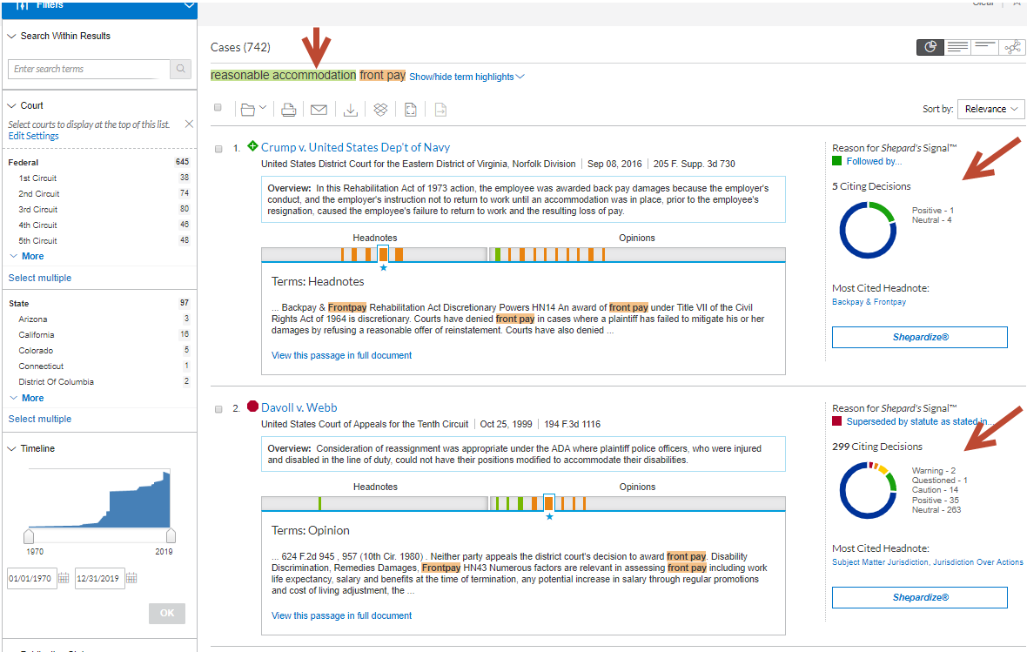The height and width of the screenshot is (652, 1027).
Task: Click the timeline start date field 01/01/1970
Action: pyautogui.click(x=31, y=578)
